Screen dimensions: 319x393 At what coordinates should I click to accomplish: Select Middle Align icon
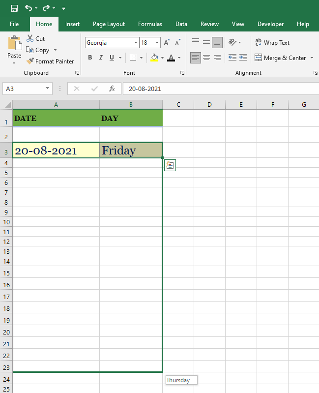tap(206, 42)
